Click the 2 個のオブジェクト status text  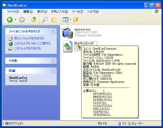(x=13, y=123)
